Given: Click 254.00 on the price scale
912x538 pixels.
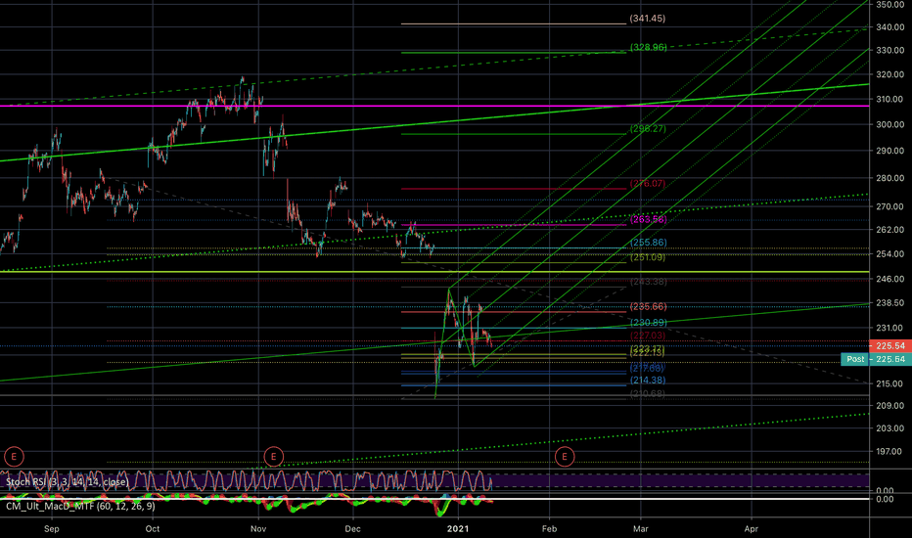Looking at the screenshot, I should pos(889,254).
